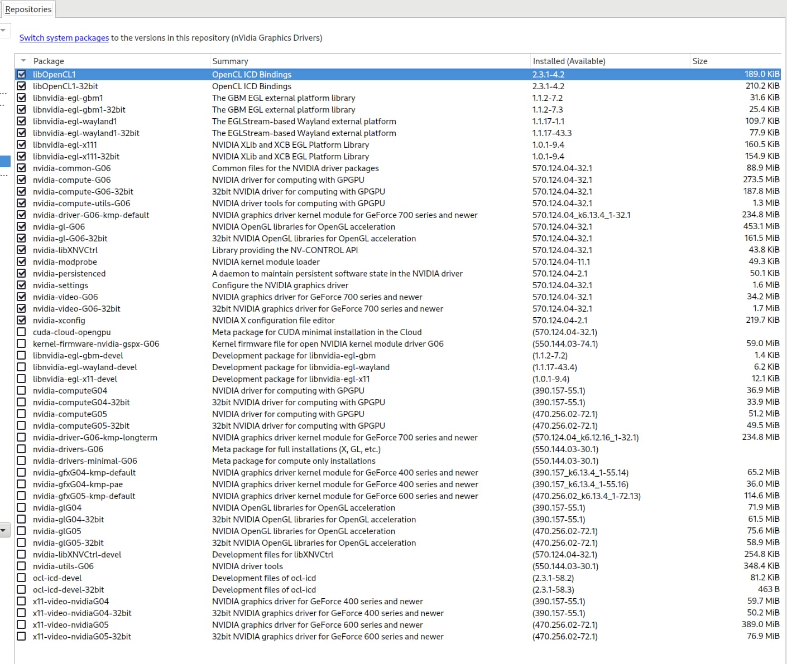Click the version (2.3.1-58.3)
This screenshot has width=787, height=664.
click(553, 589)
